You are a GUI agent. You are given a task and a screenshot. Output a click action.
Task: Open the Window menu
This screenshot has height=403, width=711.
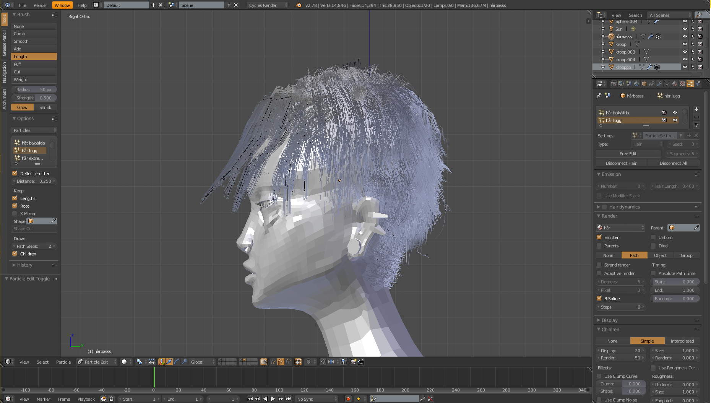tap(62, 5)
